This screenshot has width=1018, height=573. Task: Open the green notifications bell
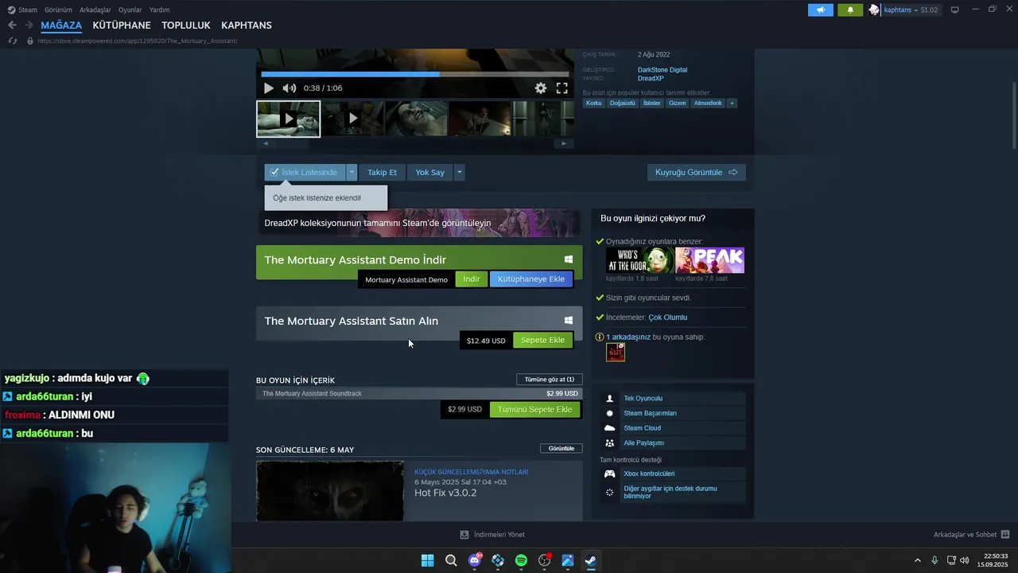(850, 10)
